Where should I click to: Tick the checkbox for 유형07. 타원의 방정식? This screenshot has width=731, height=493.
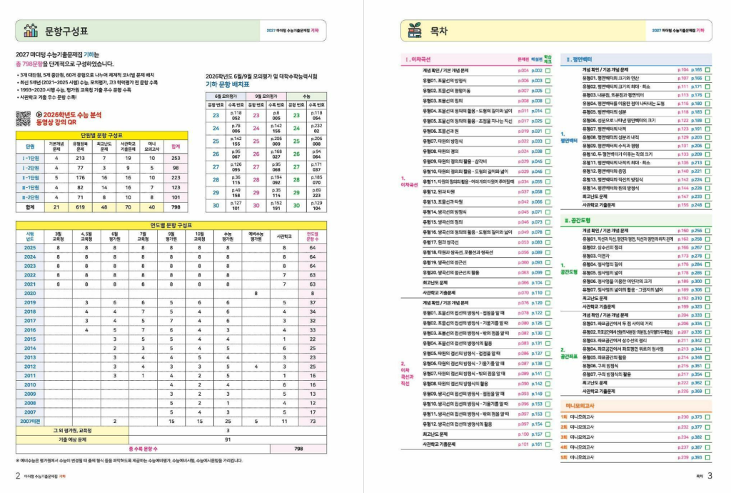pyautogui.click(x=548, y=141)
